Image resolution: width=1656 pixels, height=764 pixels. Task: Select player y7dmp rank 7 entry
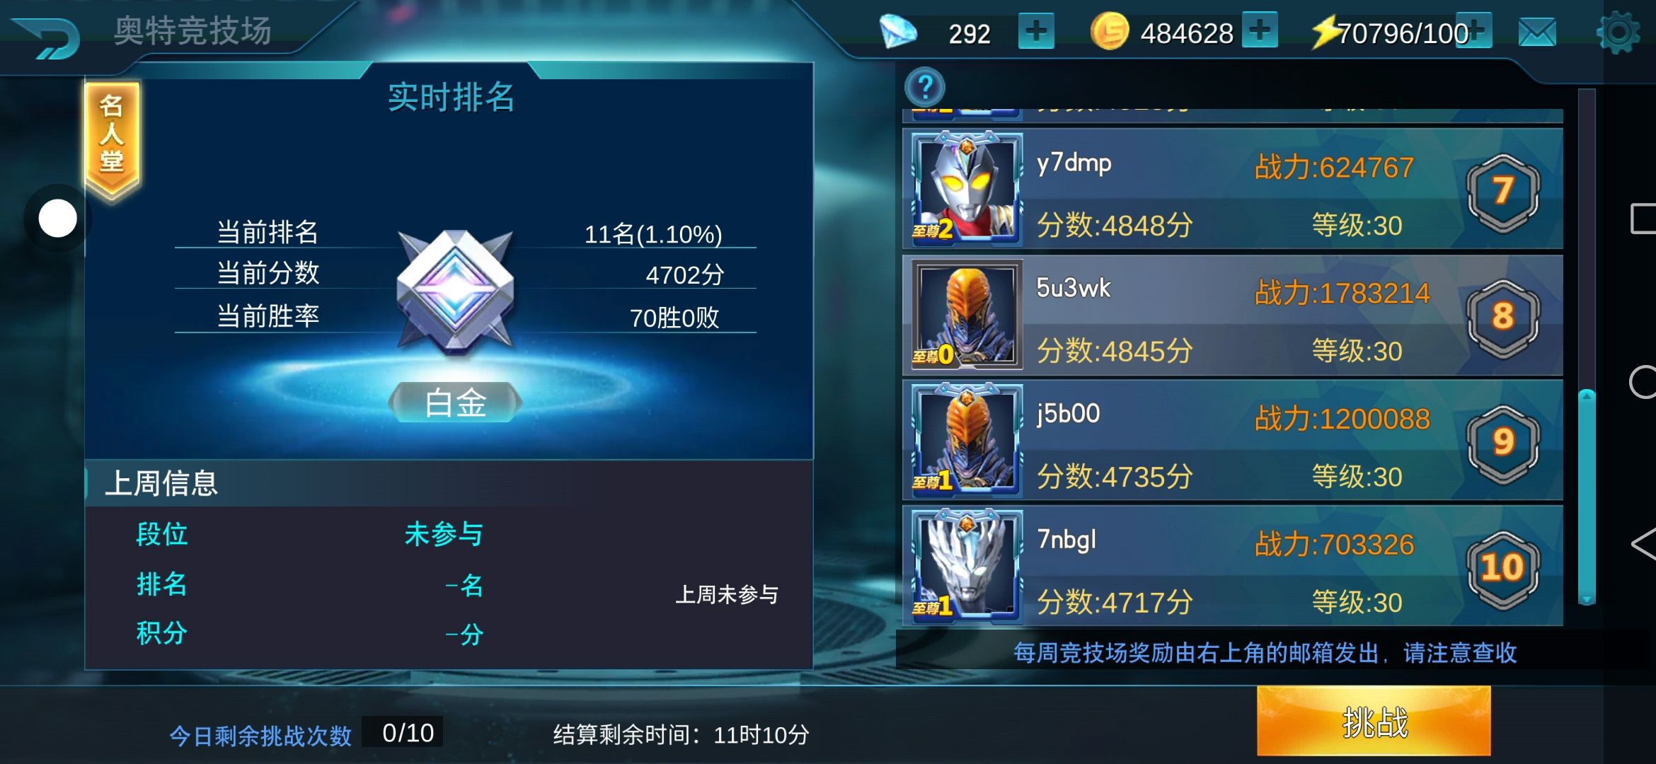click(1232, 188)
